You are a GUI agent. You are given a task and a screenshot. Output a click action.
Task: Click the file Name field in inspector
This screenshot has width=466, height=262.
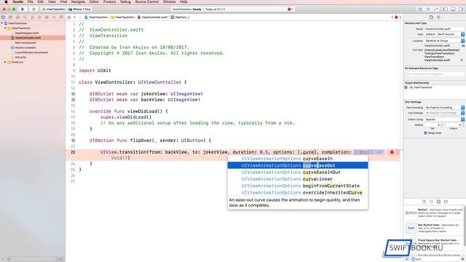coord(444,29)
